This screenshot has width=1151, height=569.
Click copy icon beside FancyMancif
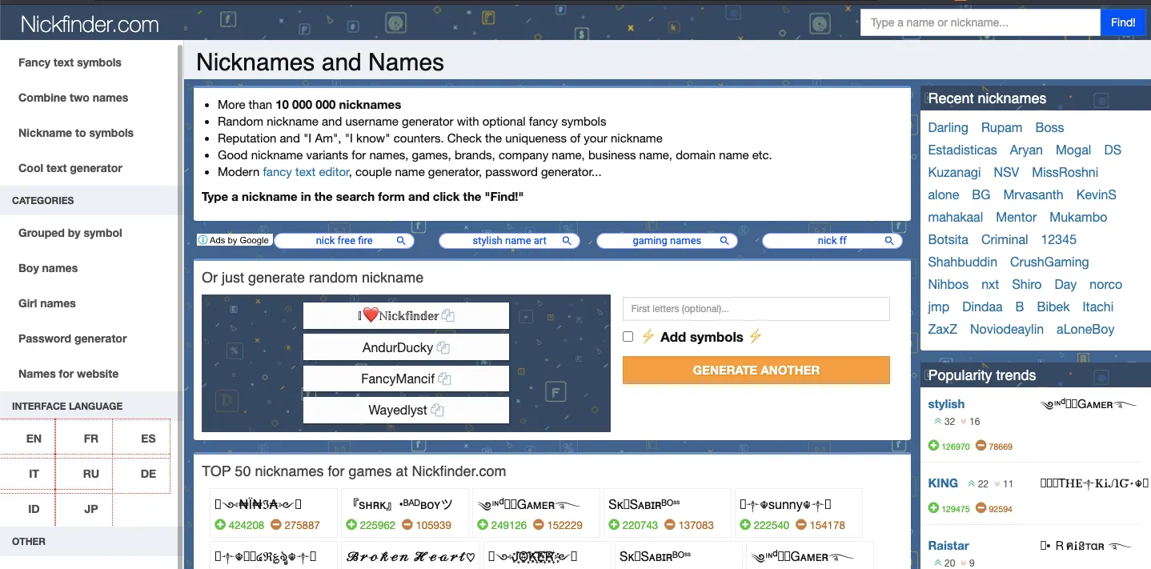(445, 379)
